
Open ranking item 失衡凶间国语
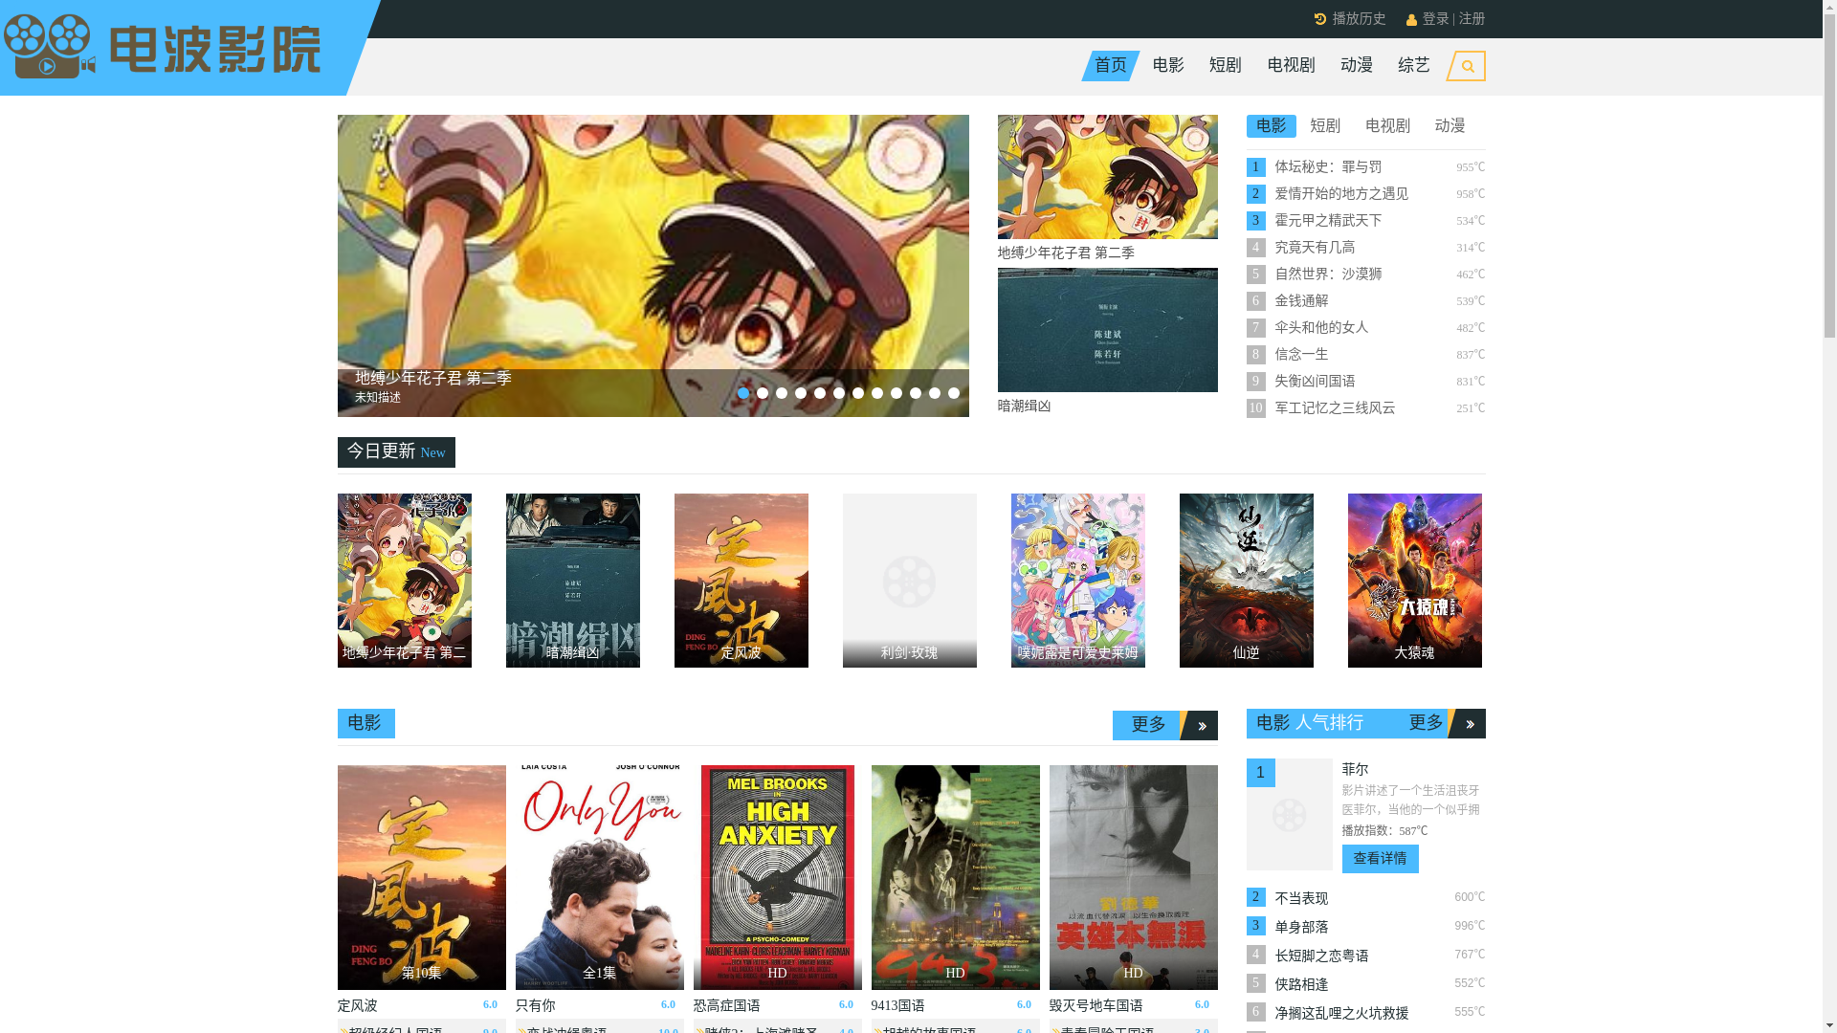[x=1315, y=382]
